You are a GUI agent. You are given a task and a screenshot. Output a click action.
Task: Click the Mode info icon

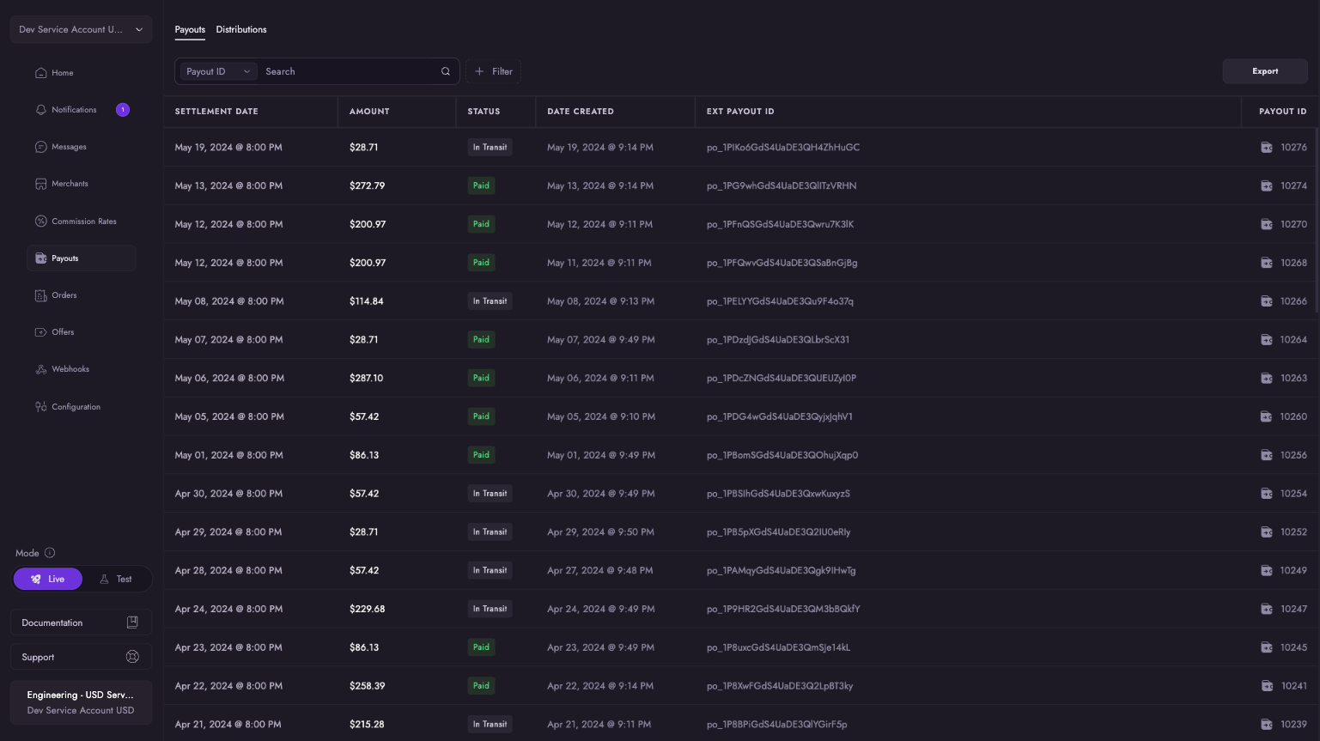(x=50, y=553)
